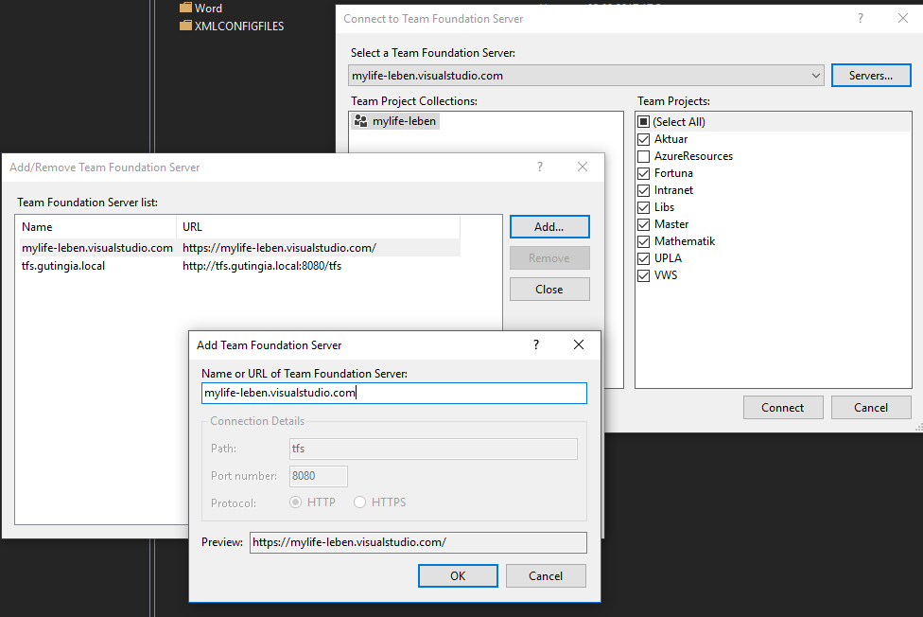Click the Word folder icon
The image size is (923, 617).
(185, 8)
